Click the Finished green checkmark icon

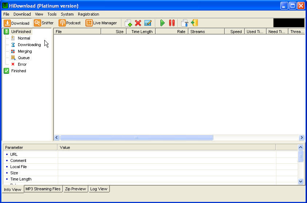(x=7, y=71)
